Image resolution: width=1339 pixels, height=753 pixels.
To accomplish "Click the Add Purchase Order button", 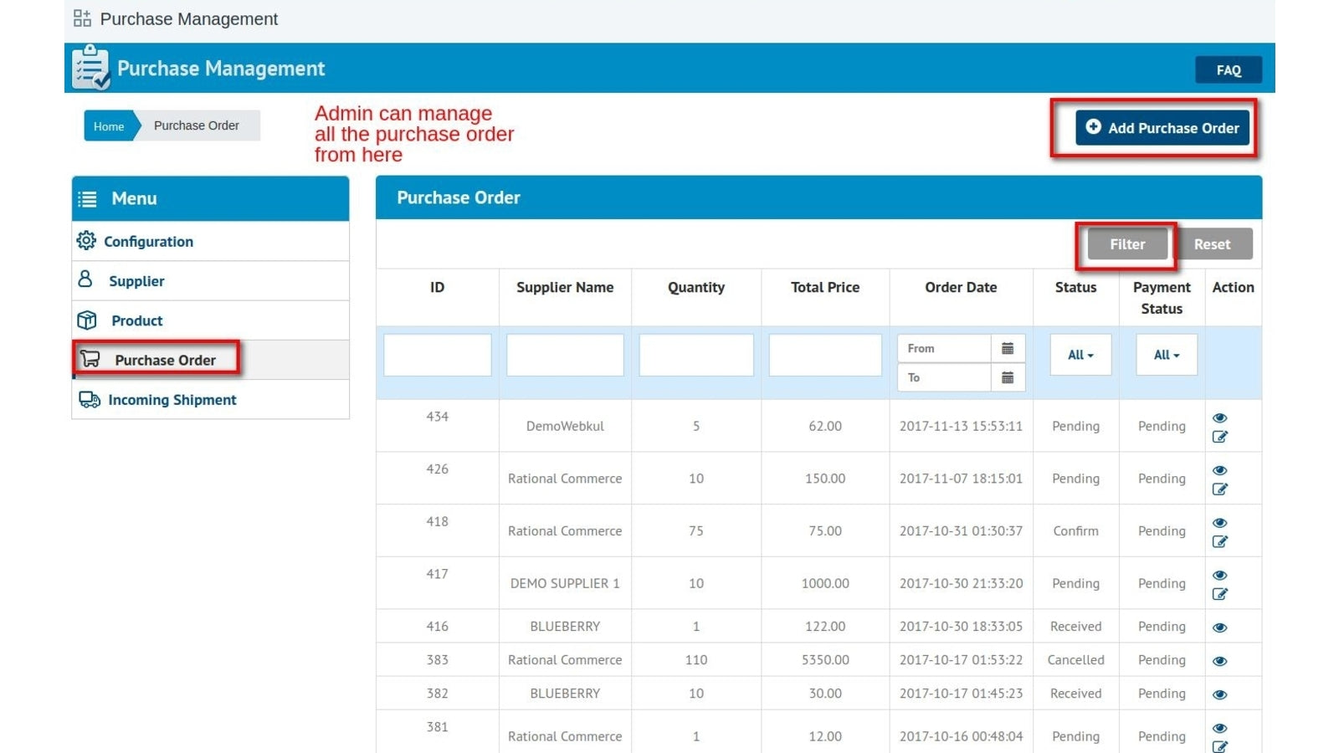I will (1162, 127).
